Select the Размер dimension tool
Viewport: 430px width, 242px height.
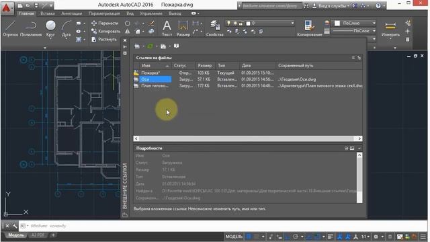[183, 28]
